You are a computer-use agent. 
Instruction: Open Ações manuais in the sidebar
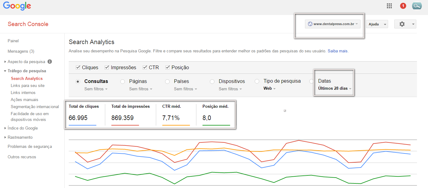[x=25, y=100]
